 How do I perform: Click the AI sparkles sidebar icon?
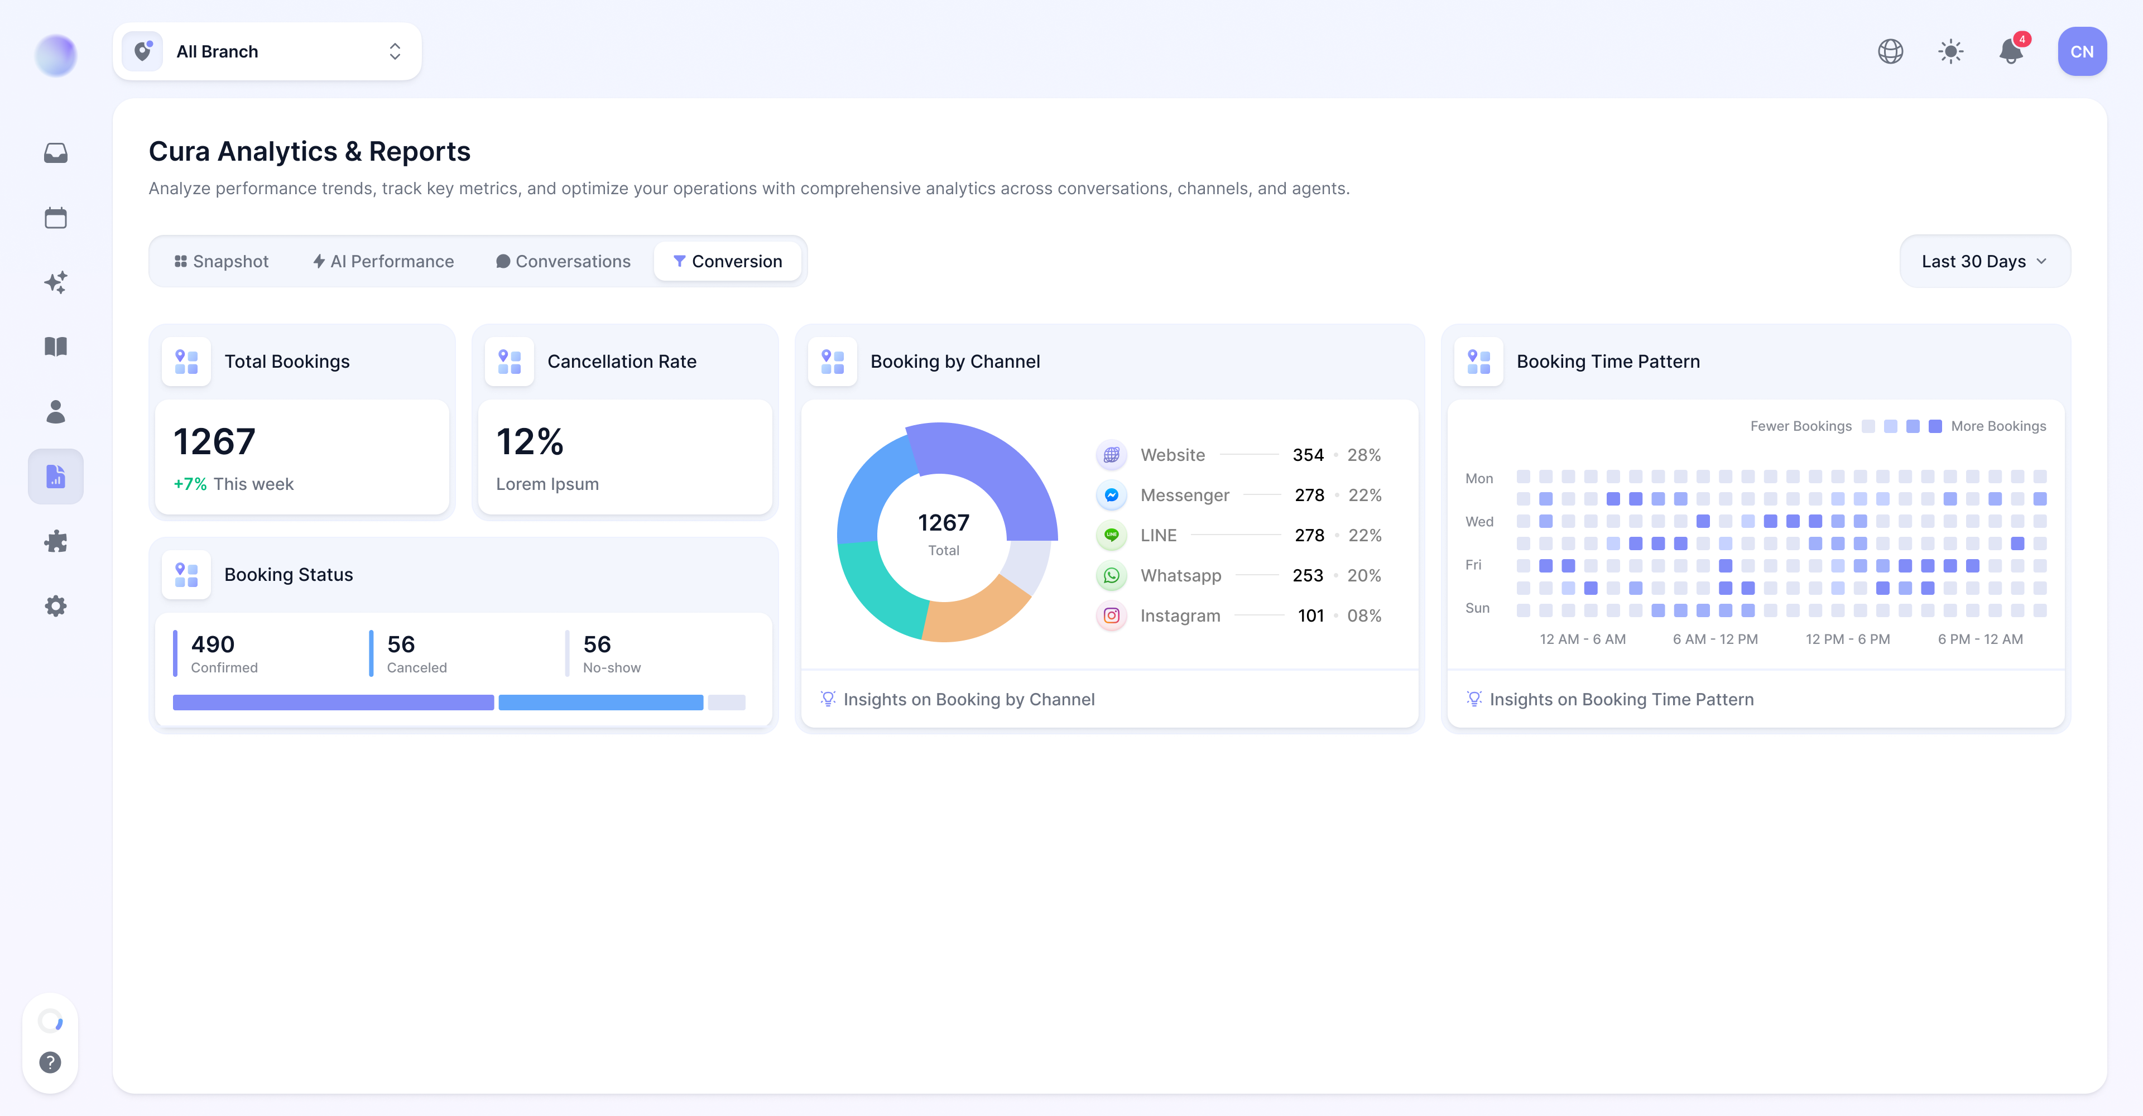point(56,283)
